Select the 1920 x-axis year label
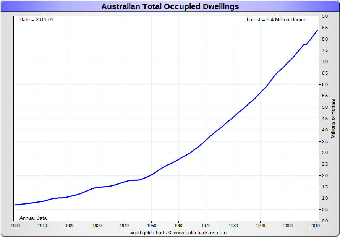This screenshot has width=340, height=237. 70,226
